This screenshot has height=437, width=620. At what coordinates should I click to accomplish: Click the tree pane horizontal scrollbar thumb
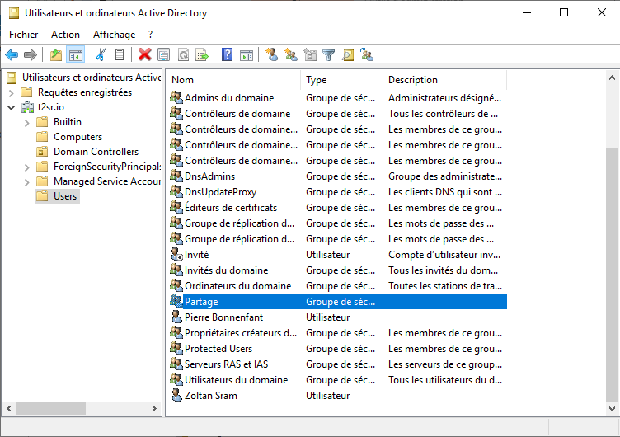[x=51, y=408]
